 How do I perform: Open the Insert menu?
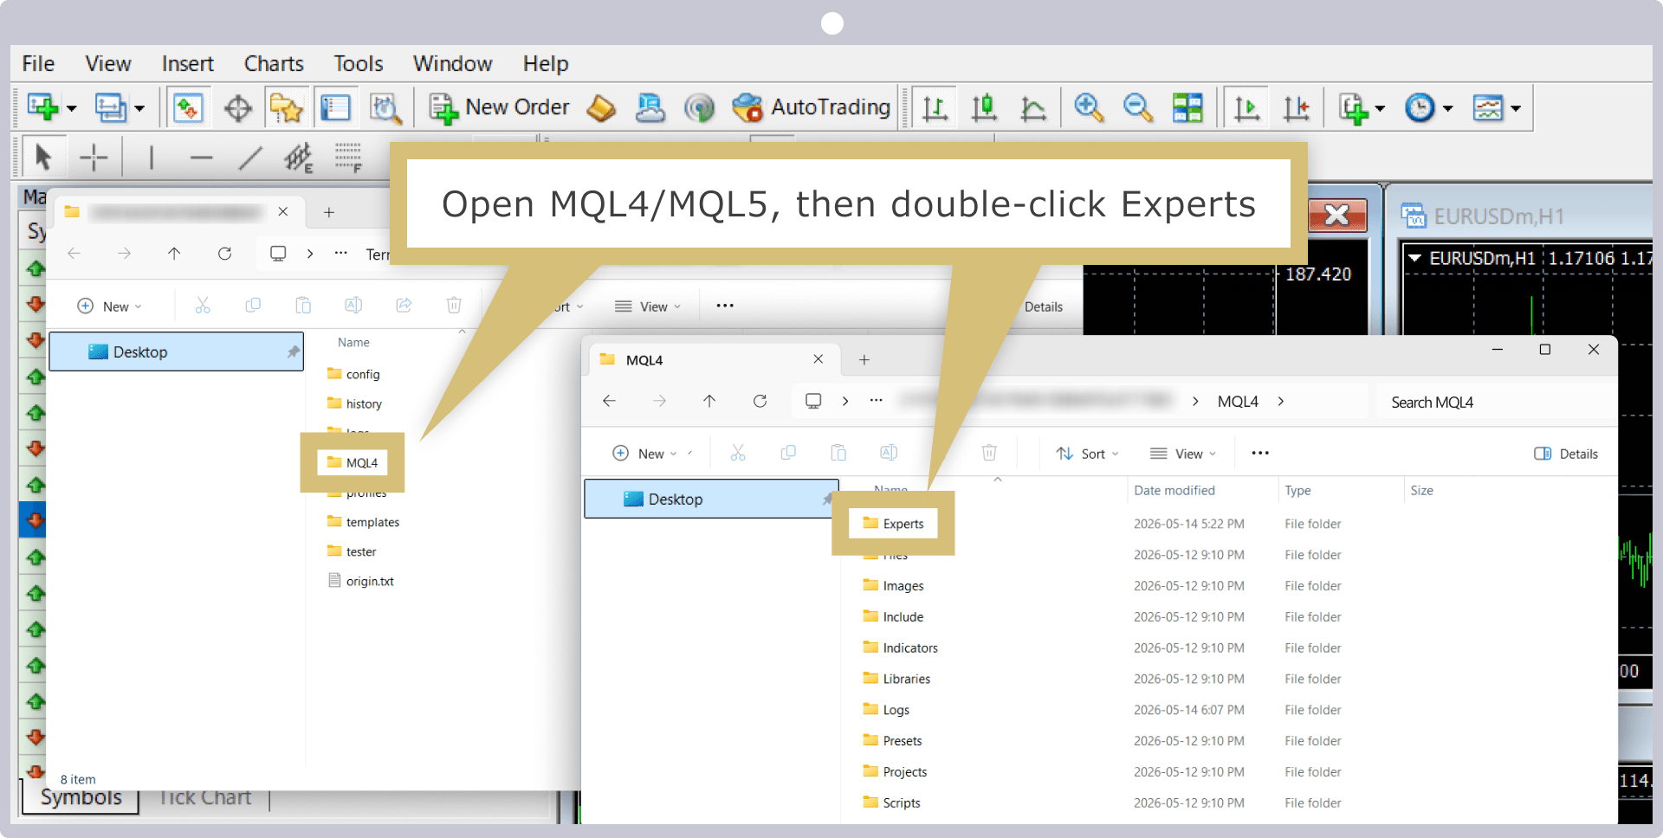(x=188, y=64)
